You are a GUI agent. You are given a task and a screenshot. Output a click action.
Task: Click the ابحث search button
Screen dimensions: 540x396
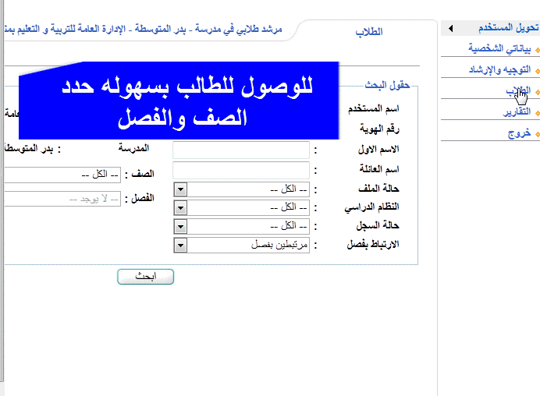[146, 277]
